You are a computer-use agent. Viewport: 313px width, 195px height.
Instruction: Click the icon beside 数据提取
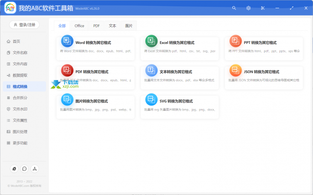pos(8,75)
